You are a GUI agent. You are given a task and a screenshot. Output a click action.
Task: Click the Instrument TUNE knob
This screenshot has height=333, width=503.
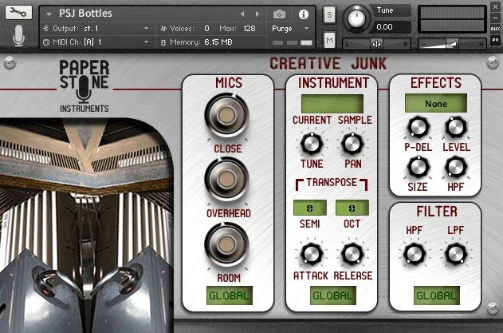(x=312, y=144)
